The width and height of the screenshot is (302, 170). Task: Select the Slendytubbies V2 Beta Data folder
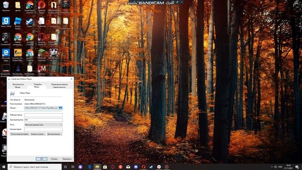[54, 7]
